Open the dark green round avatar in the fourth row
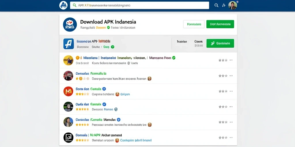This screenshot has height=147, width=295. tap(68, 107)
